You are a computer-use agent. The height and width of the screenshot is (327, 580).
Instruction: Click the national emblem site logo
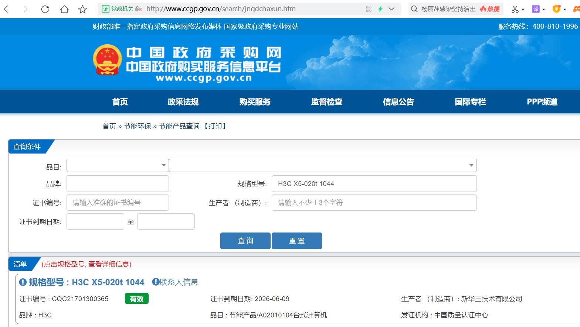click(107, 60)
